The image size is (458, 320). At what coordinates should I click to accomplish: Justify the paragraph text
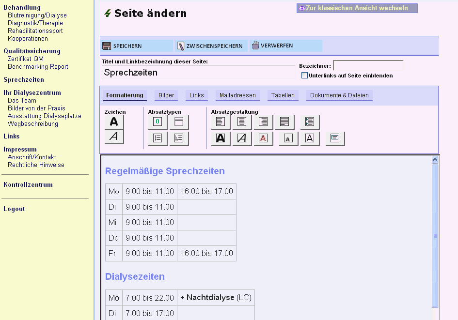pos(284,122)
